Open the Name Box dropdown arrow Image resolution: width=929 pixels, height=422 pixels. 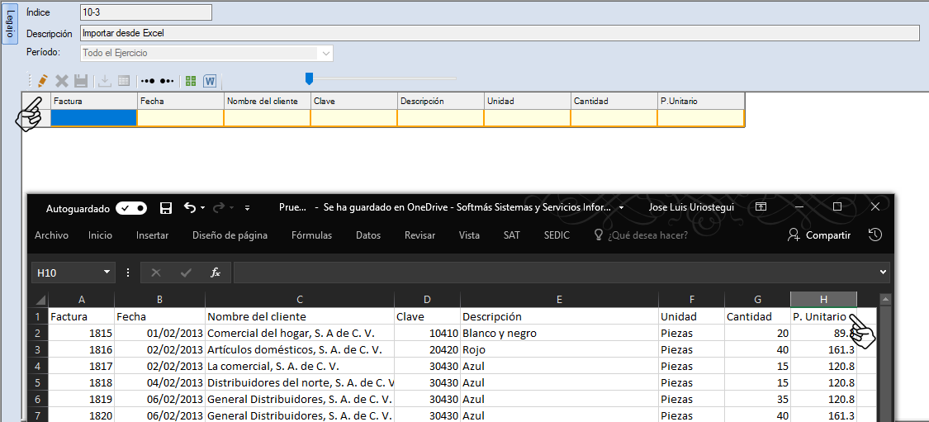pos(107,273)
